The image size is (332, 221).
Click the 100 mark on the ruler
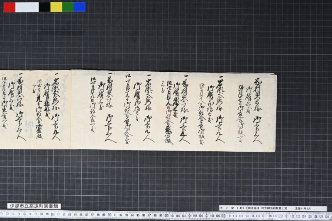click(x=166, y=216)
